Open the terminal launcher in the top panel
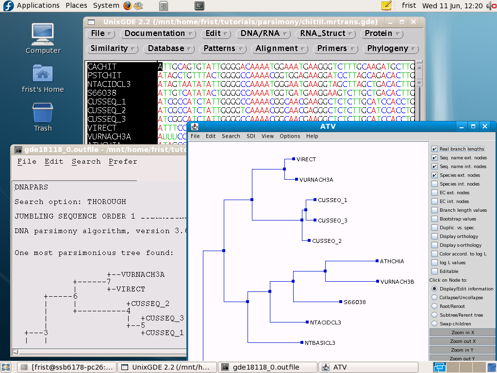The height and width of the screenshot is (373, 497). coord(199,6)
